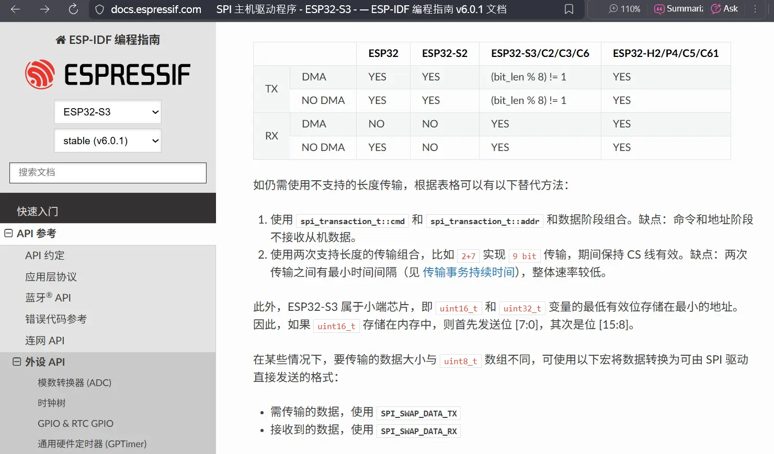
Task: Click the 搜索文档 search field
Action: pyautogui.click(x=108, y=172)
